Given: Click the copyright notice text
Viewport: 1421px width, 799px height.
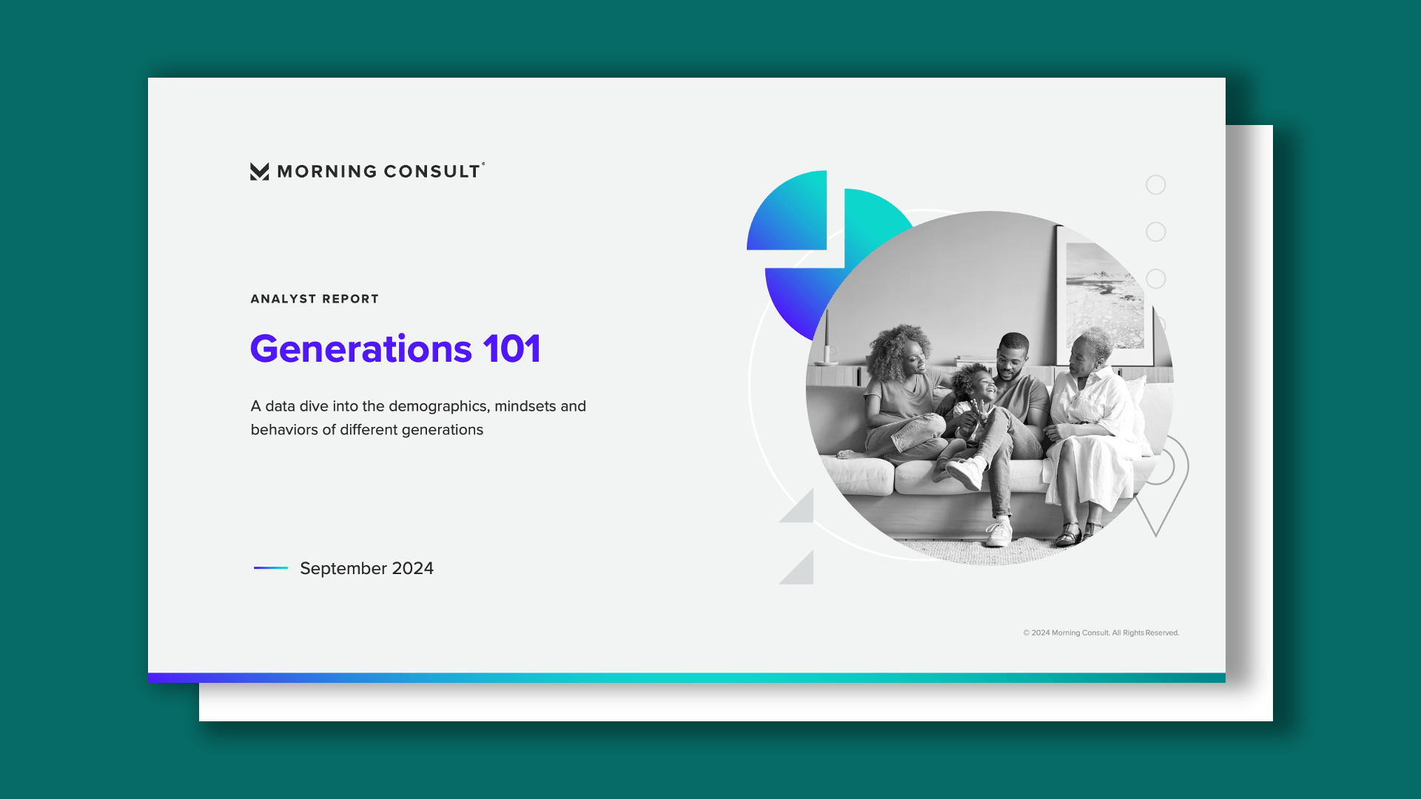Looking at the screenshot, I should (x=1101, y=633).
